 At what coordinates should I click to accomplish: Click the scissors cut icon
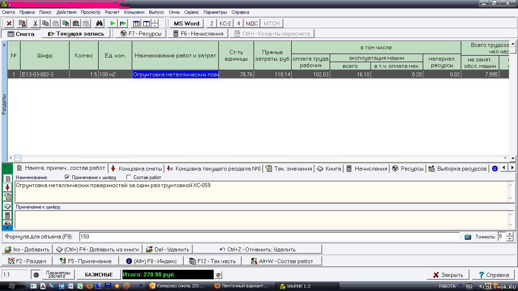point(36,23)
